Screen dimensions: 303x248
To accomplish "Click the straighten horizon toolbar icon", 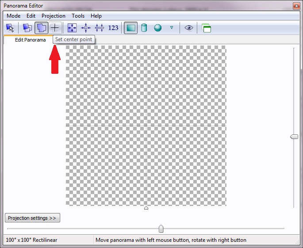I will [100, 28].
